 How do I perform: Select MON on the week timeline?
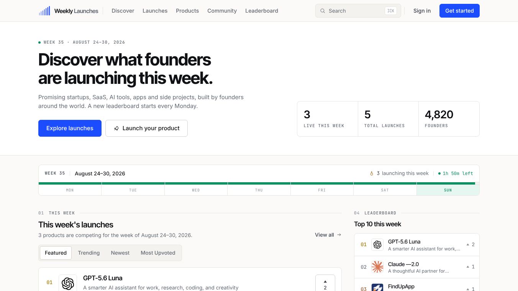pyautogui.click(x=70, y=190)
